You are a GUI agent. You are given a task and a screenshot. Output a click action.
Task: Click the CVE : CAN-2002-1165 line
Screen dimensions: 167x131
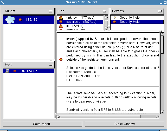(x=83, y=76)
